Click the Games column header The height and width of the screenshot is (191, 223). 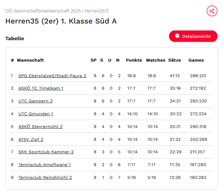196,60
